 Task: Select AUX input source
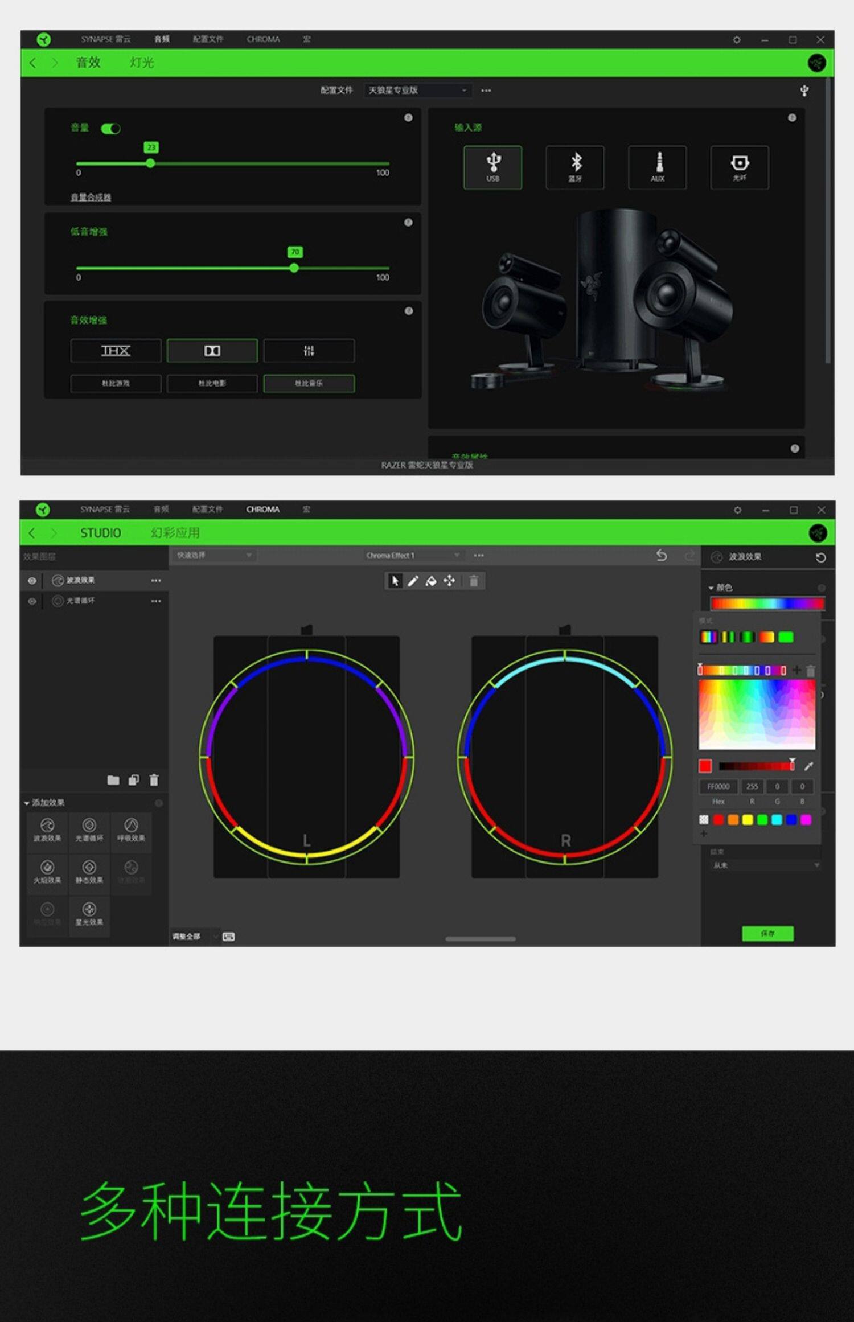point(658,167)
